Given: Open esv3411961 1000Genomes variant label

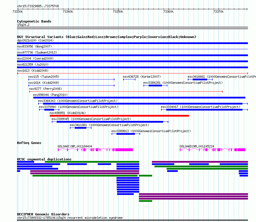Looking at the screenshot, I should click(x=109, y=125).
